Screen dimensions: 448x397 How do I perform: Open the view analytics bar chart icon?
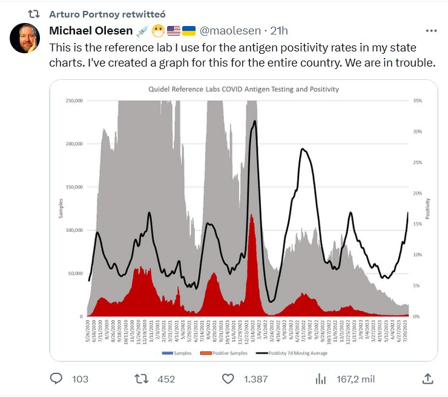[x=321, y=379]
